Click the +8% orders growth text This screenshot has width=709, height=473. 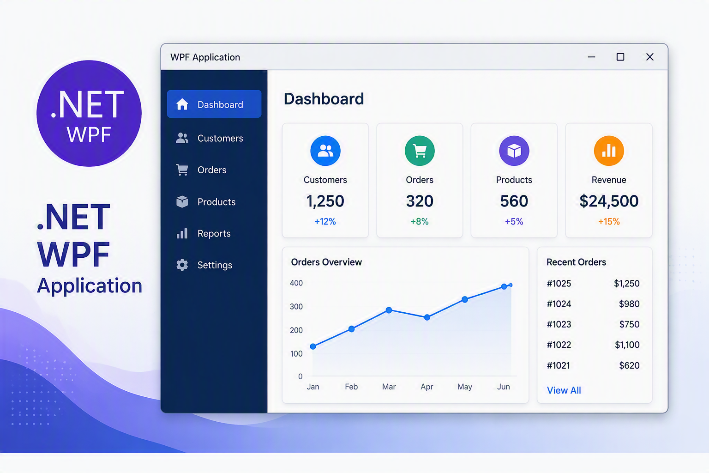420,222
